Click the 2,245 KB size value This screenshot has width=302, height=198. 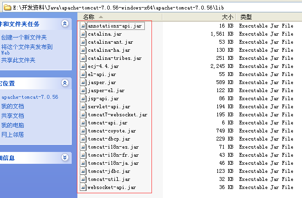(x=222, y=66)
